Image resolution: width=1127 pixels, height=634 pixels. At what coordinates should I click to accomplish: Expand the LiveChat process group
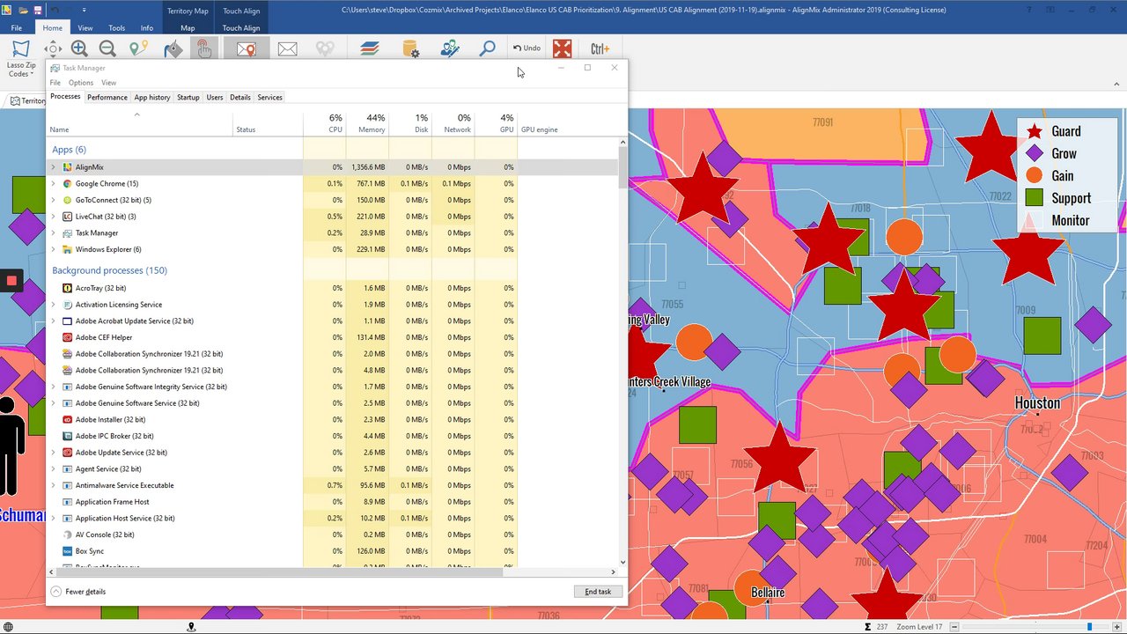(x=53, y=217)
